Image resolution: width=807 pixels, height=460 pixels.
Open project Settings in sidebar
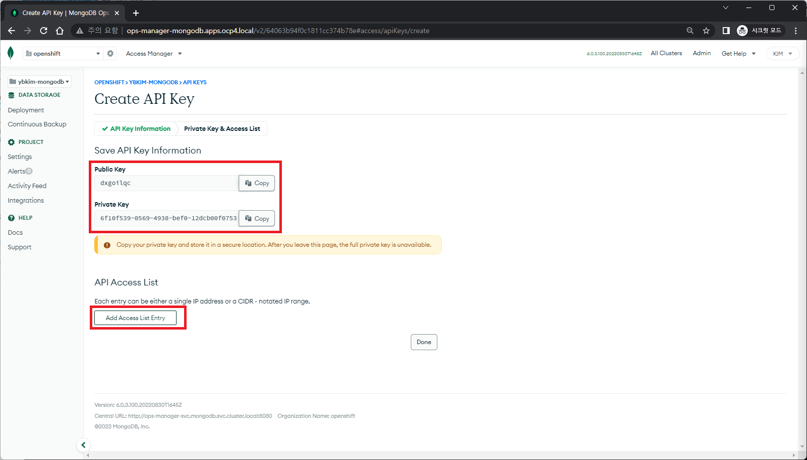(20, 157)
